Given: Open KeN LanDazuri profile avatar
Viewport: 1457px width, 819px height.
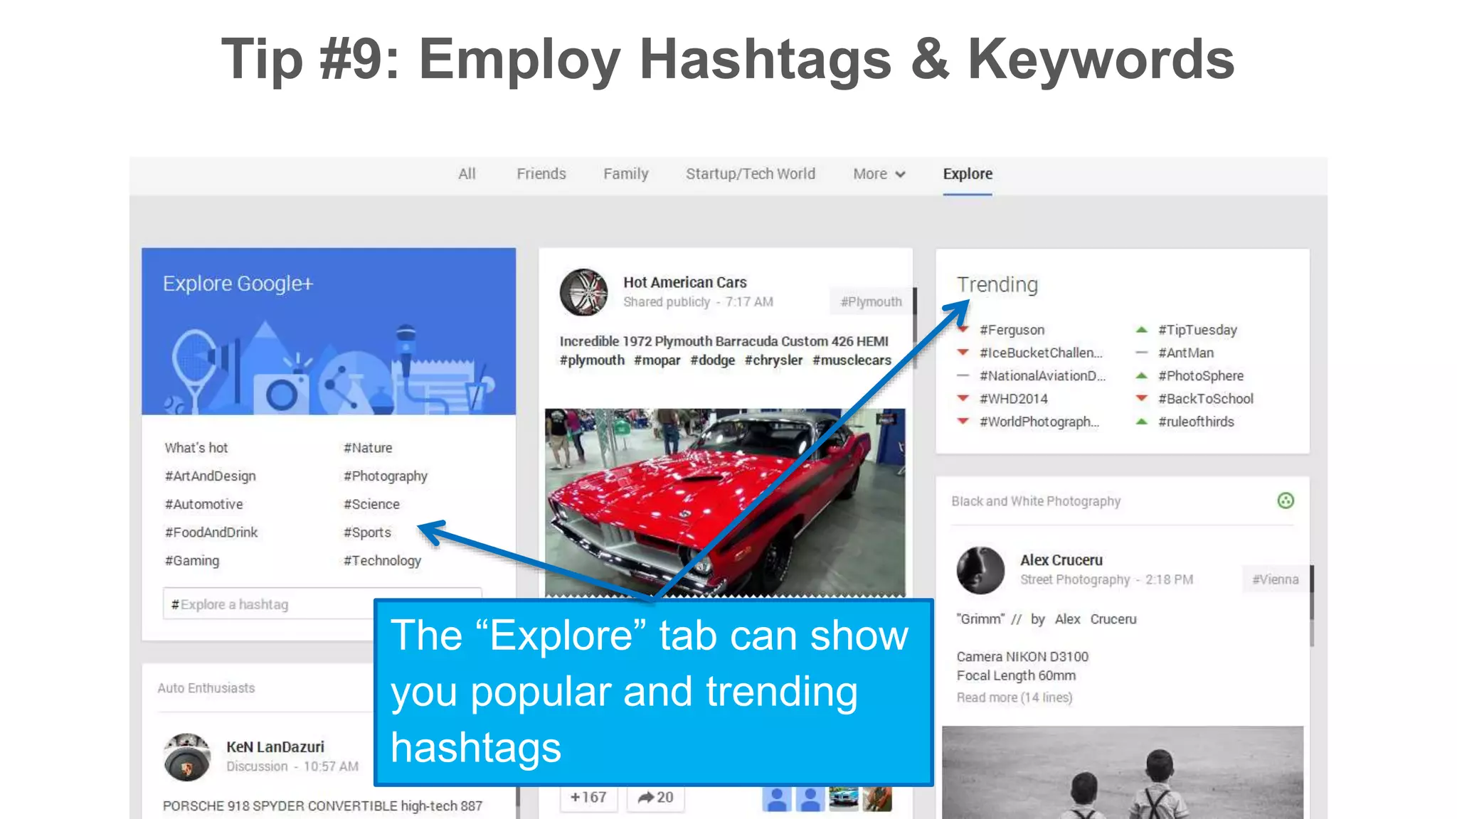Looking at the screenshot, I should click(187, 757).
